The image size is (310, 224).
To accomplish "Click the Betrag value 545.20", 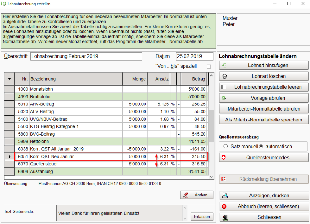I will (x=199, y=134).
